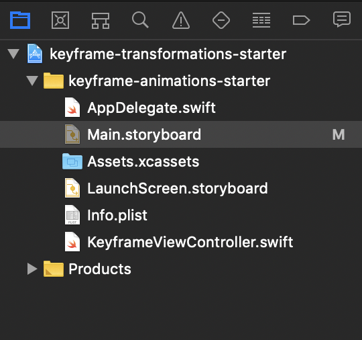The height and width of the screenshot is (340, 362).
Task: Expand the Products folder
Action: [32, 269]
